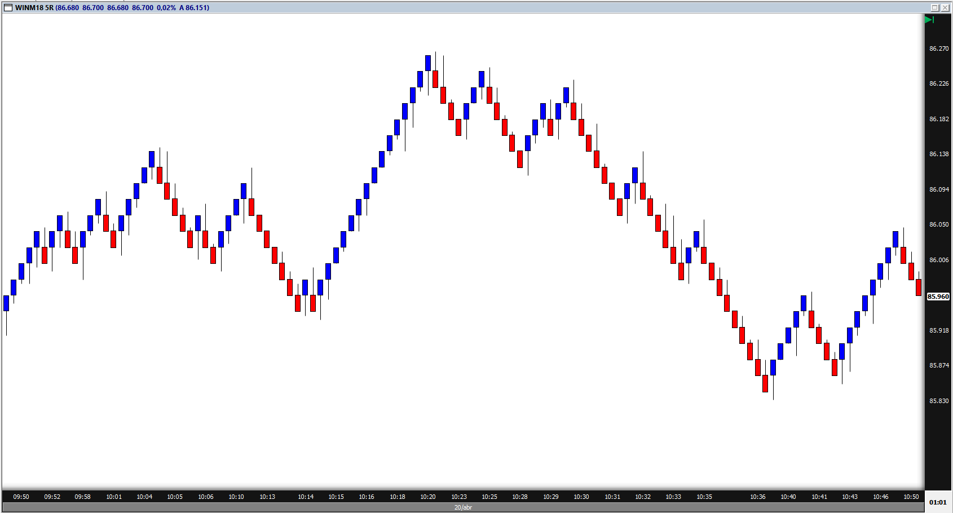Click the 85.918 price axis label
The image size is (953, 513).
click(939, 330)
